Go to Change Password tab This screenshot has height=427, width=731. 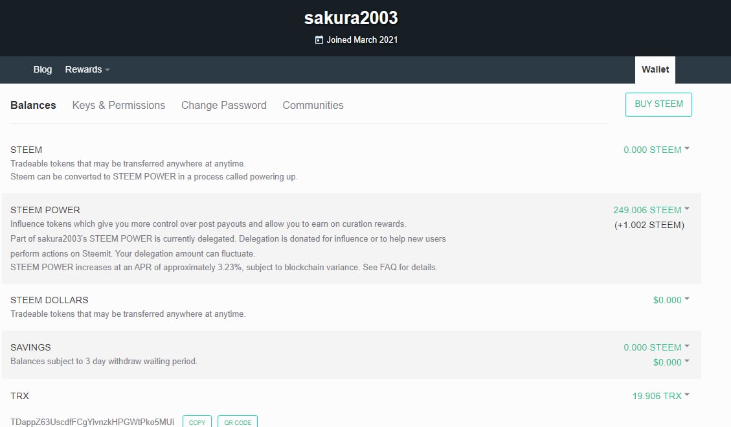[x=224, y=106]
